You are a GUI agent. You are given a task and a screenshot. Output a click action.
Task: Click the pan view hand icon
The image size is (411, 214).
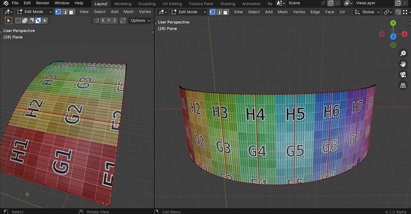(403, 64)
